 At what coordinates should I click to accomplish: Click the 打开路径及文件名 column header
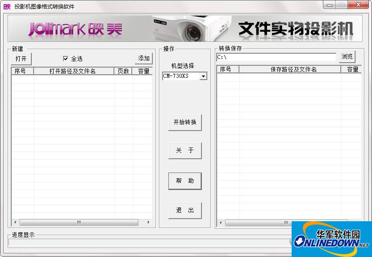click(74, 71)
